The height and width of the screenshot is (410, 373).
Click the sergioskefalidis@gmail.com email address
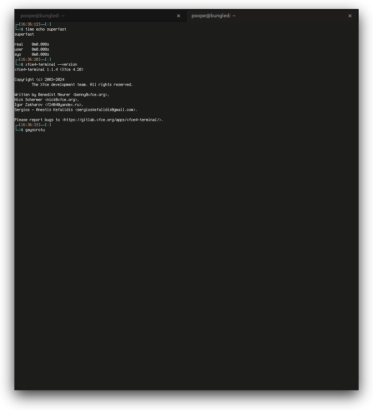point(105,110)
